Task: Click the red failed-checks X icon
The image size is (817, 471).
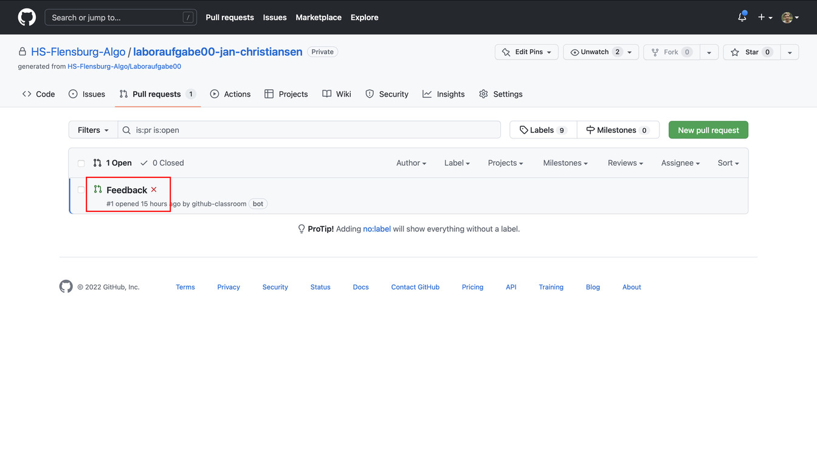Action: pos(154,190)
